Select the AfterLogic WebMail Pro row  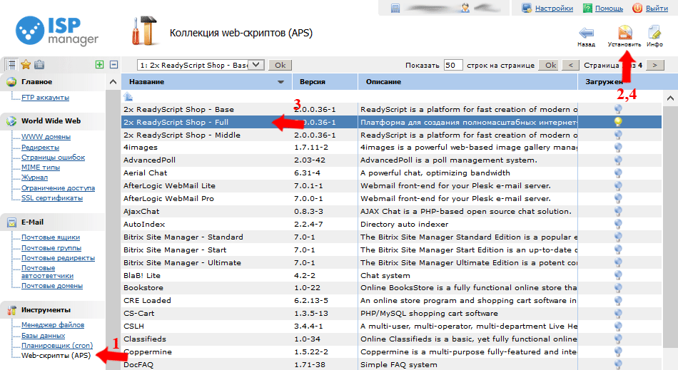coord(391,199)
